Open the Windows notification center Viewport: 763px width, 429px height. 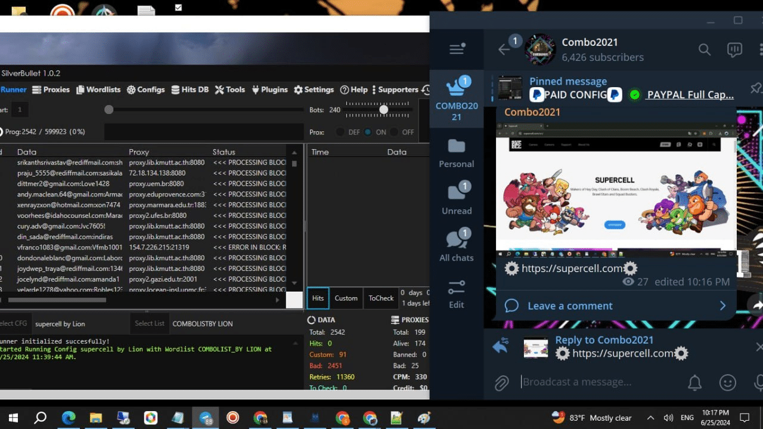[745, 418]
